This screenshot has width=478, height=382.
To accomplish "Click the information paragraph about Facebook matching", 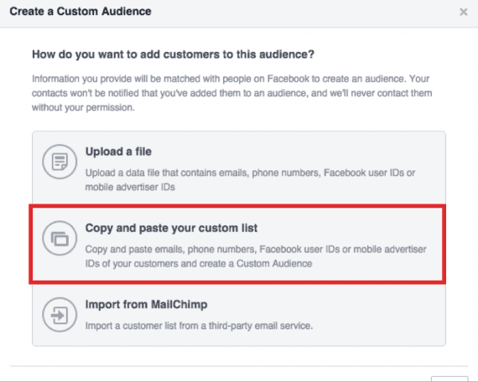I will (231, 93).
